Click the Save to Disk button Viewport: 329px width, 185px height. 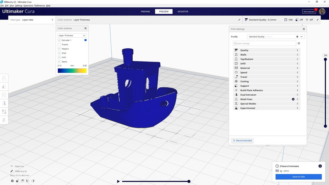[298, 177]
